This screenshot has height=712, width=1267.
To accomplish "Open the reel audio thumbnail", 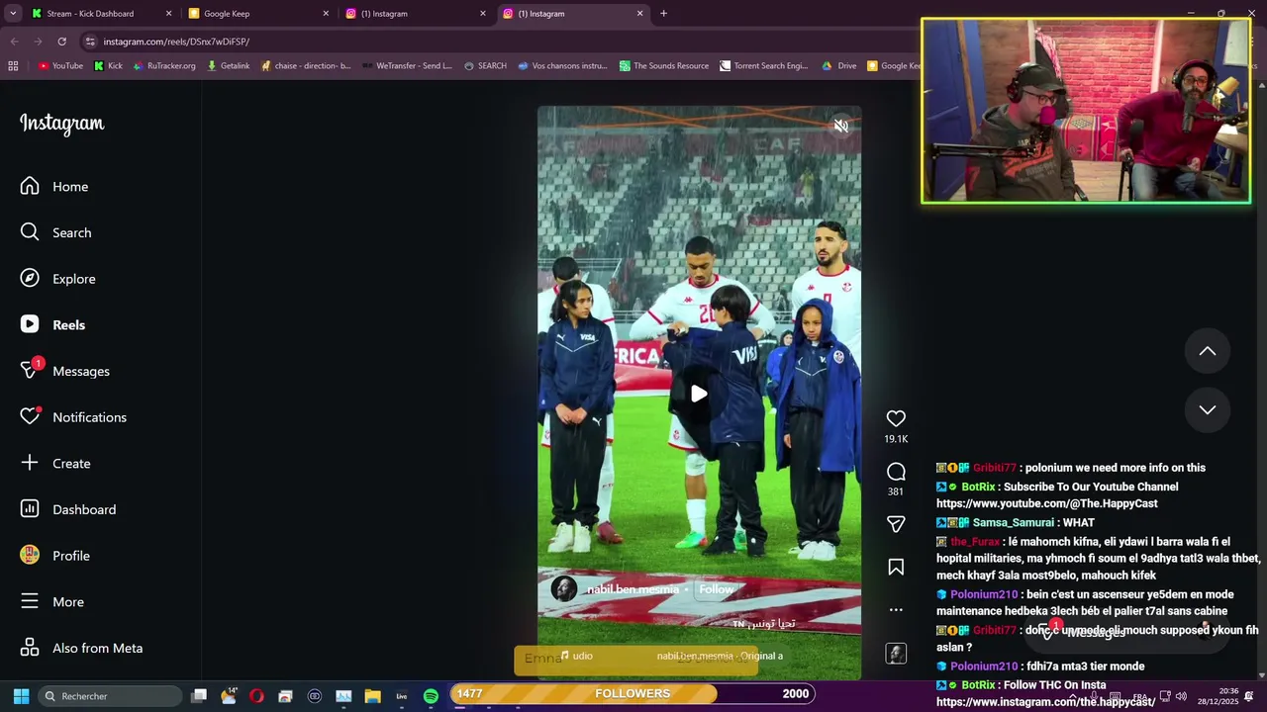I will 896,654.
